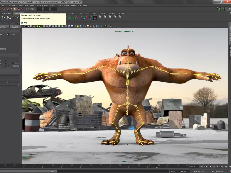Viewport: 231px width, 173px height.
Task: Select the IK Handle tool shelf icon
Action: coord(9,18)
